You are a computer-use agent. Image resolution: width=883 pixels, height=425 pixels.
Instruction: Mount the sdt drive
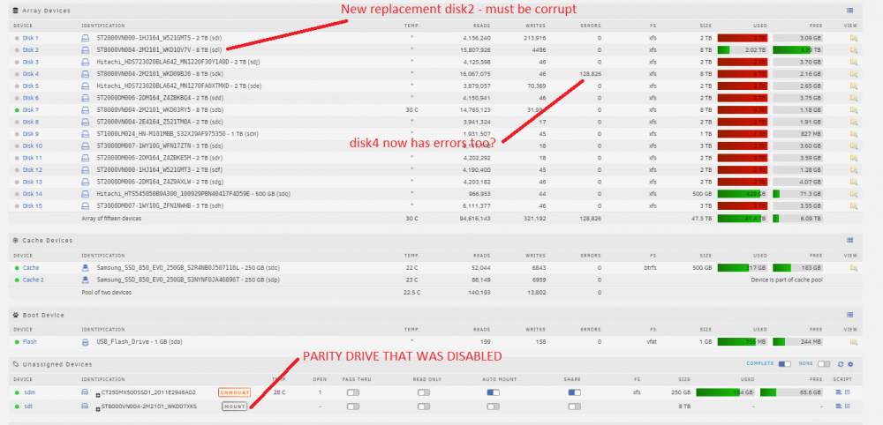(234, 406)
